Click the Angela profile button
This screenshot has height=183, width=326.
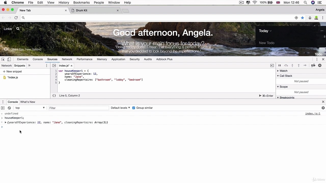(320, 10)
